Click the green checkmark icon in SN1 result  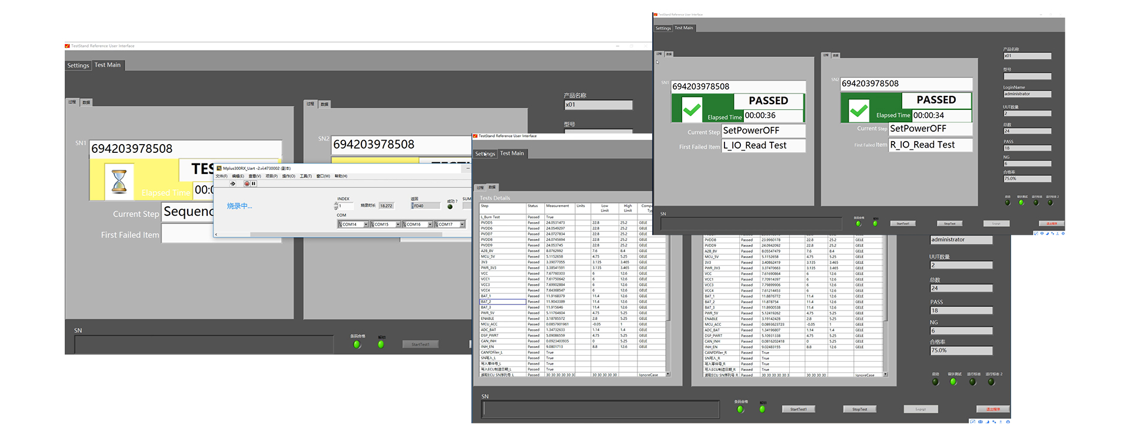[x=692, y=109]
